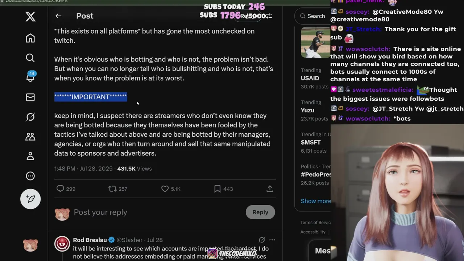Open the Explore search icon
464x261 pixels.
(30, 58)
